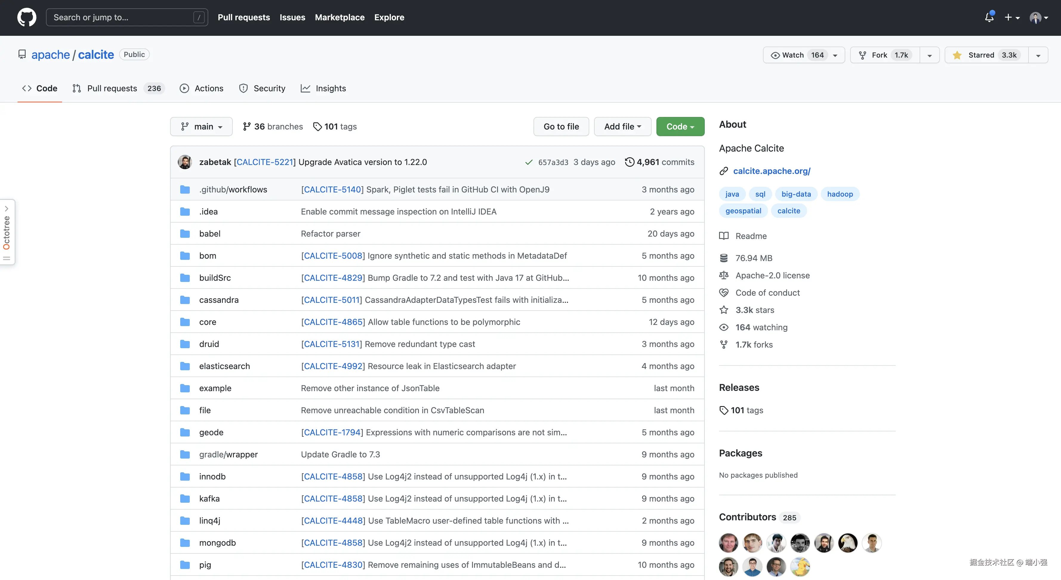Open the main branch selector
This screenshot has width=1061, height=580.
click(x=201, y=127)
